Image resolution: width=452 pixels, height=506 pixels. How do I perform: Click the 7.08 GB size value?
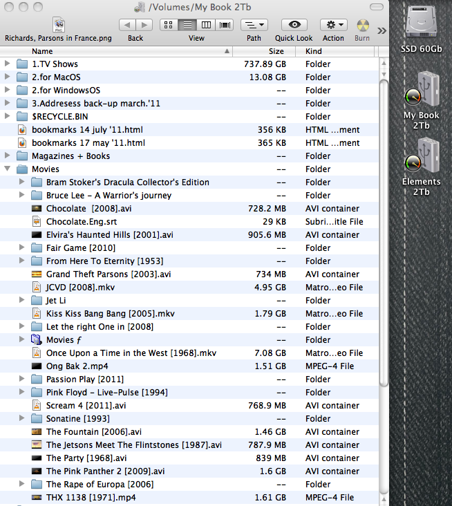(x=270, y=353)
